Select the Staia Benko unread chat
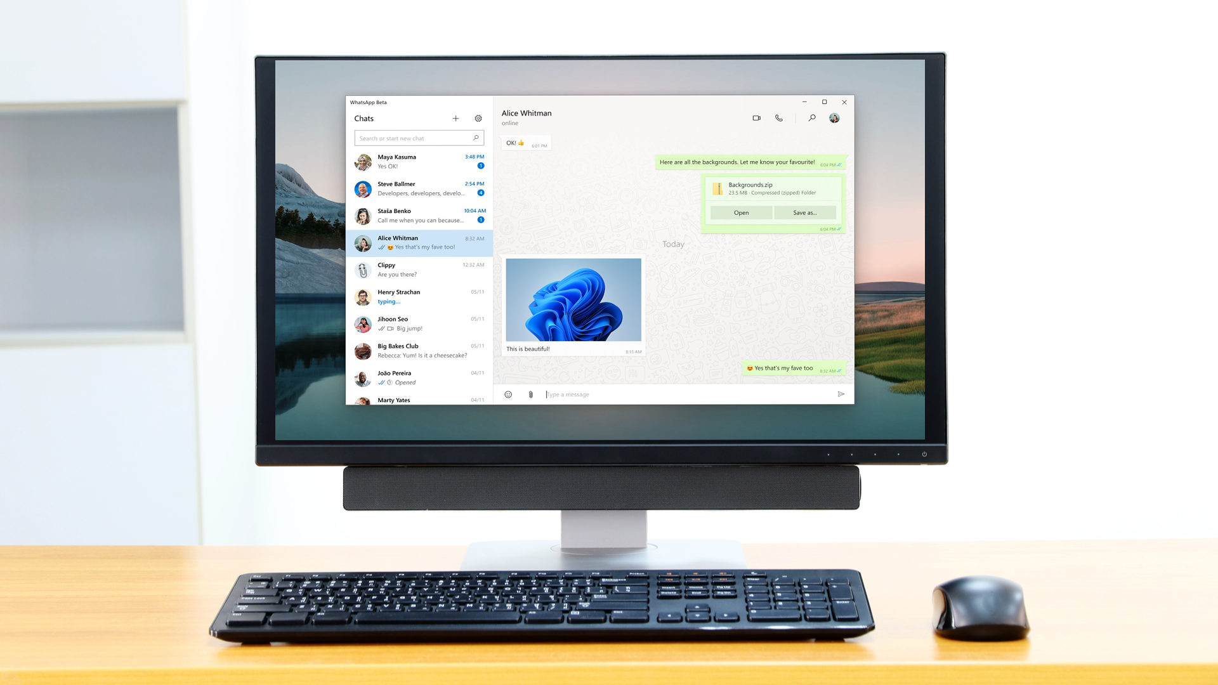The height and width of the screenshot is (685, 1218). pyautogui.click(x=419, y=215)
